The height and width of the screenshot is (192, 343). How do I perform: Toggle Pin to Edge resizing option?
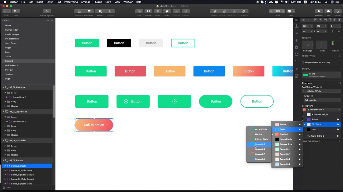308,45
